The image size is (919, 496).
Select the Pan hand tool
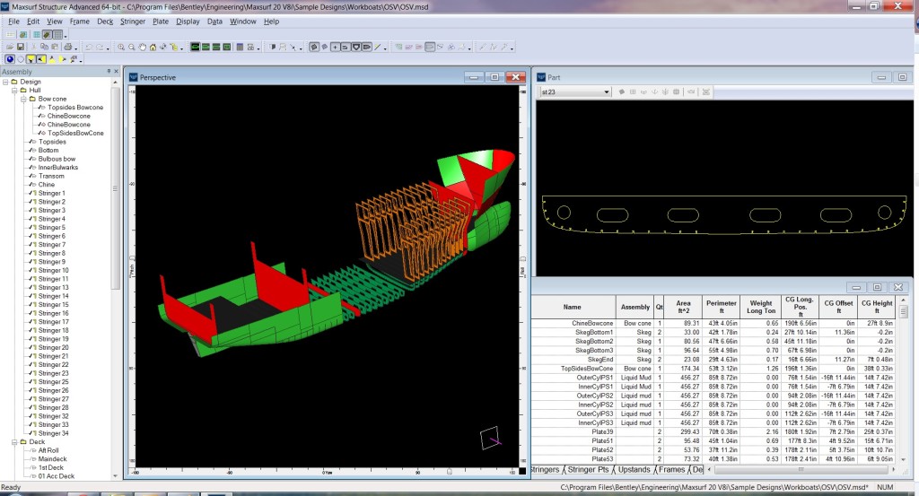click(x=143, y=47)
